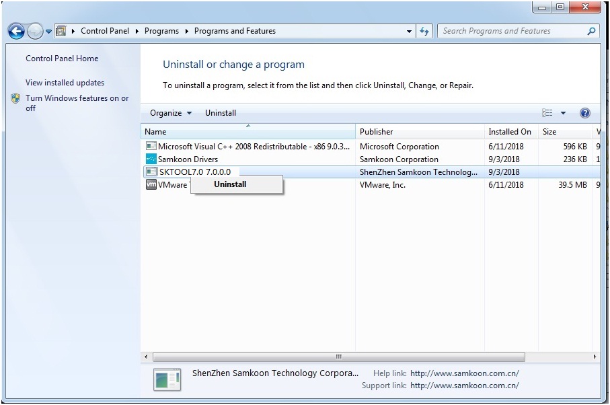Click the Samkoon Drivers program icon

151,159
